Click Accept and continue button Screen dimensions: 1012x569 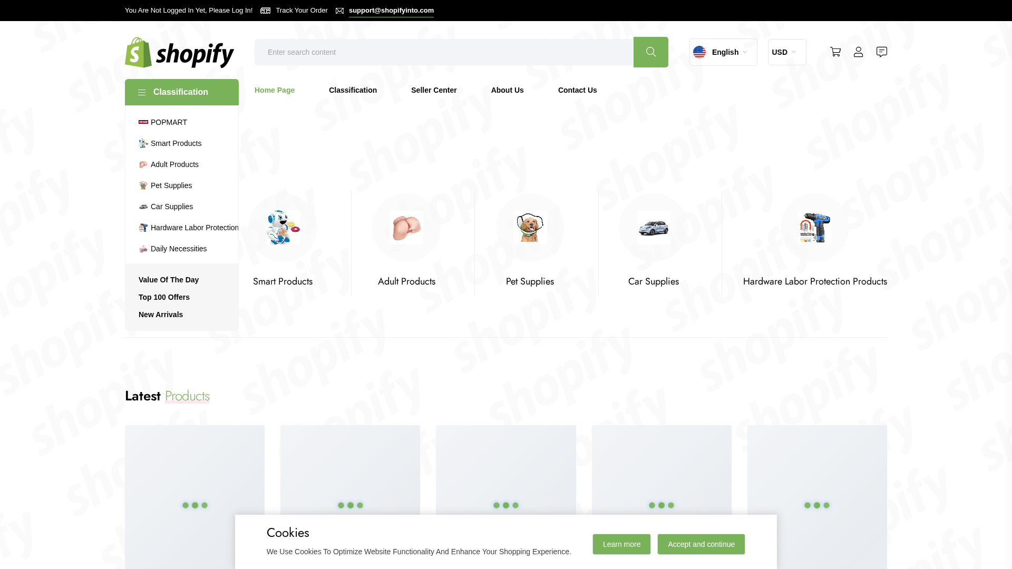click(x=701, y=544)
